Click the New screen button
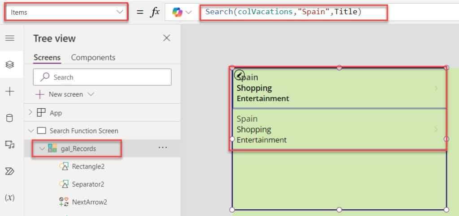459x216 pixels. pyautogui.click(x=64, y=94)
